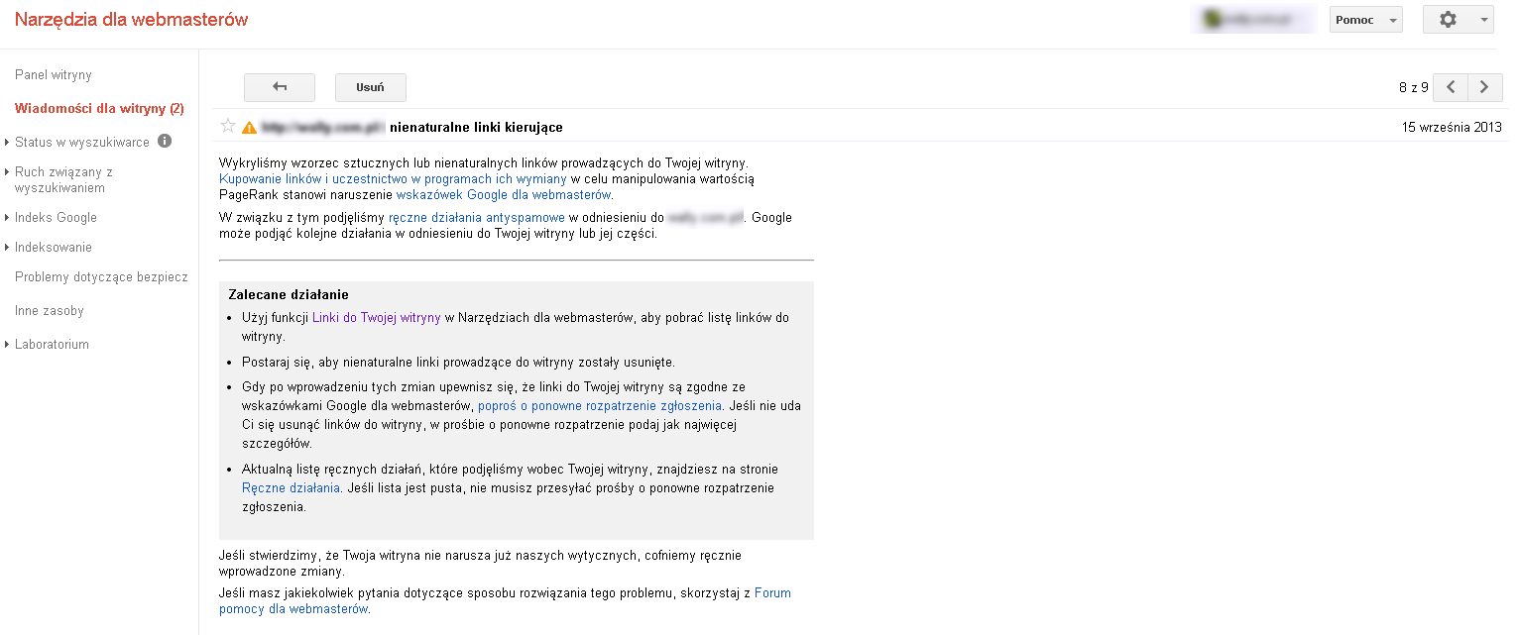Open Panel witryny
The height and width of the screenshot is (635, 1520).
click(x=54, y=75)
